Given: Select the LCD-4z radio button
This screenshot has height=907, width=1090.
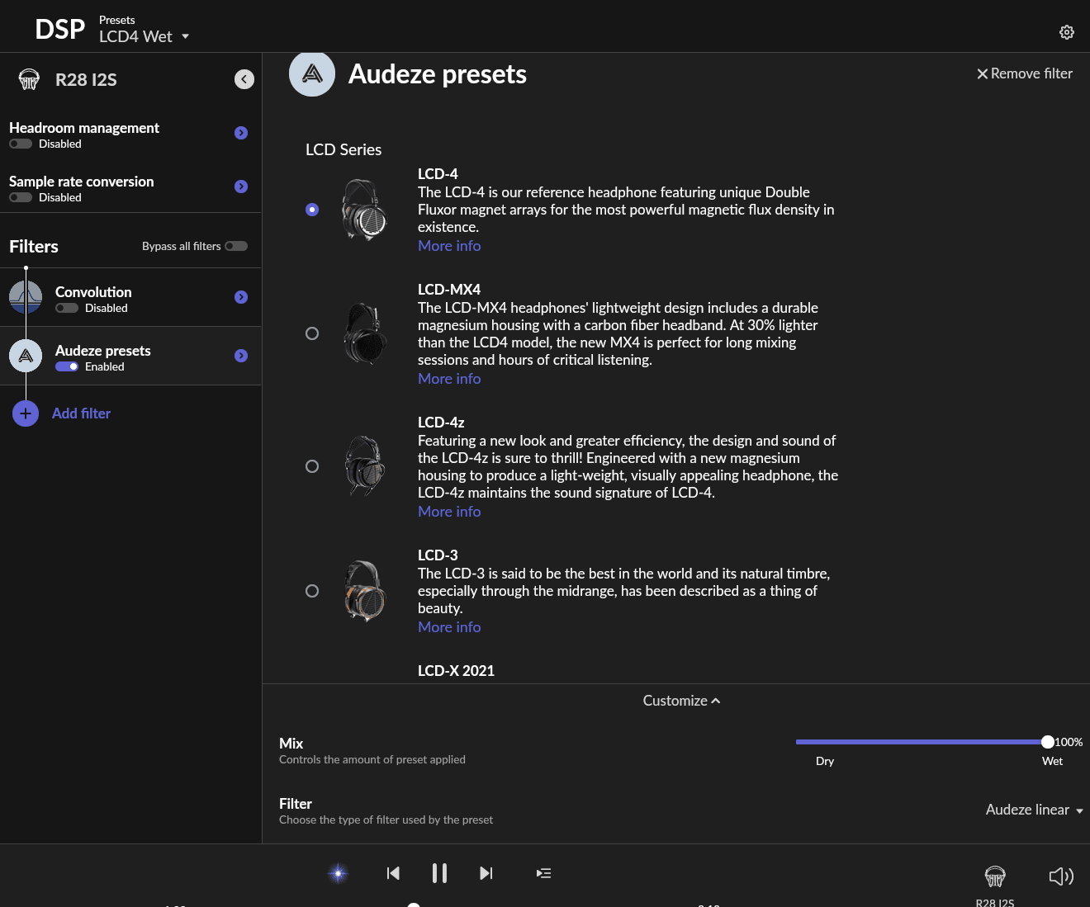Looking at the screenshot, I should click(312, 466).
